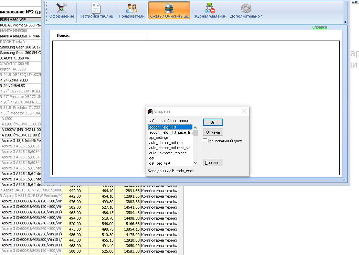Select auto_detect_columns_vari table entry
The width and height of the screenshot is (359, 255).
(170, 148)
